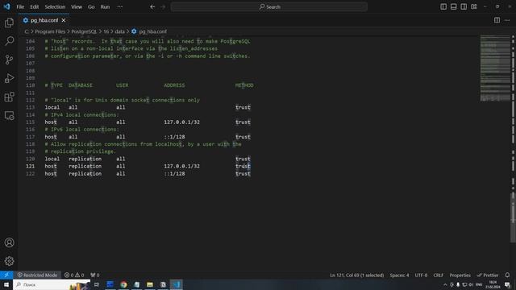Viewport: 516px width, 290px height.
Task: Open the Selection menu
Action: click(55, 6)
